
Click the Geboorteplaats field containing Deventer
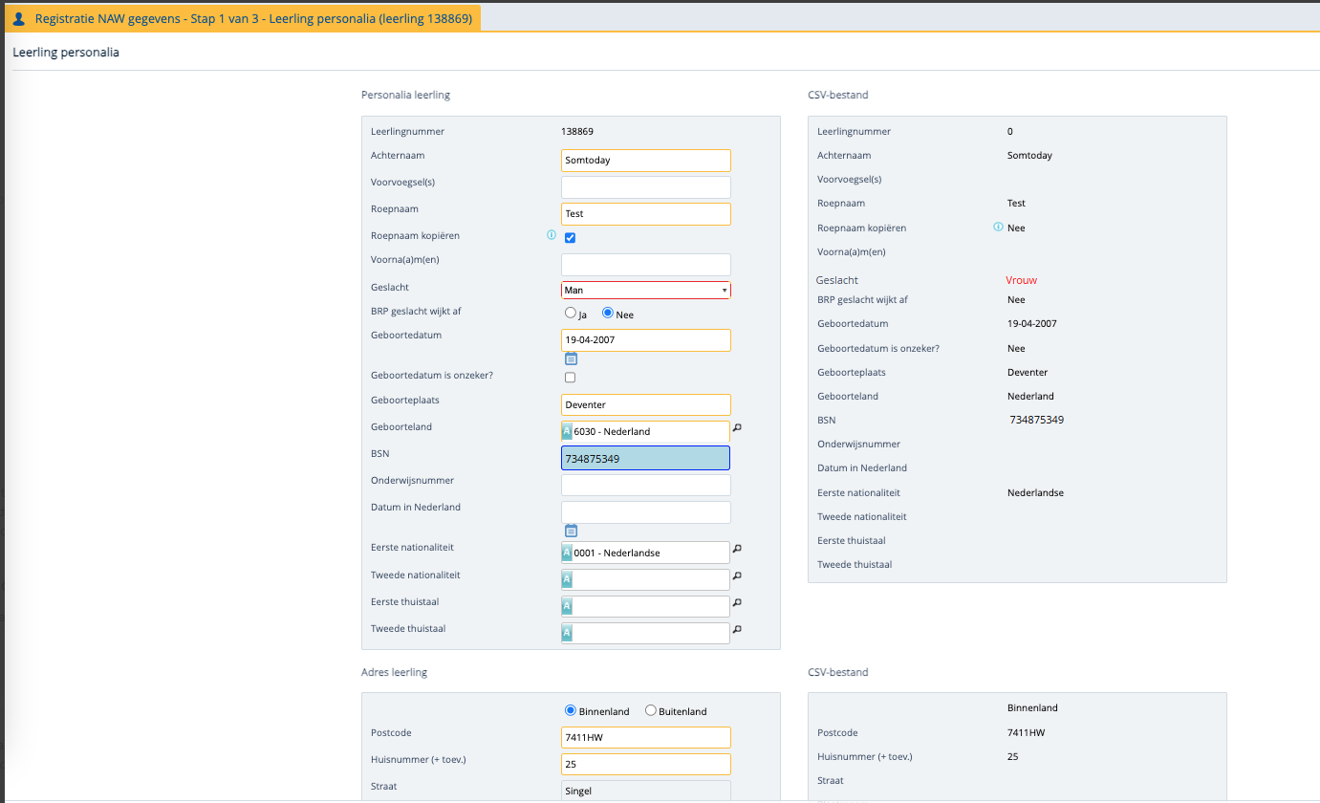pos(646,404)
